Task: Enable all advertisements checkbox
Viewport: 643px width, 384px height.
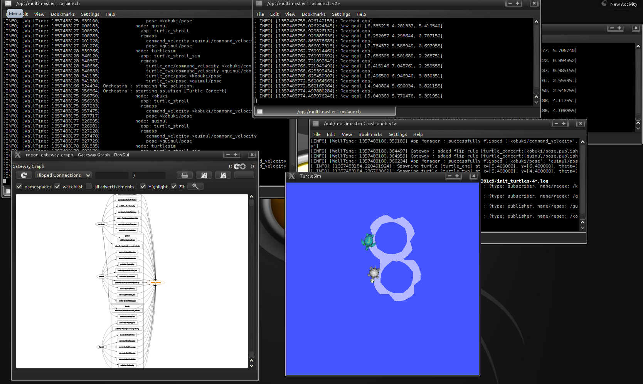Action: coord(89,187)
